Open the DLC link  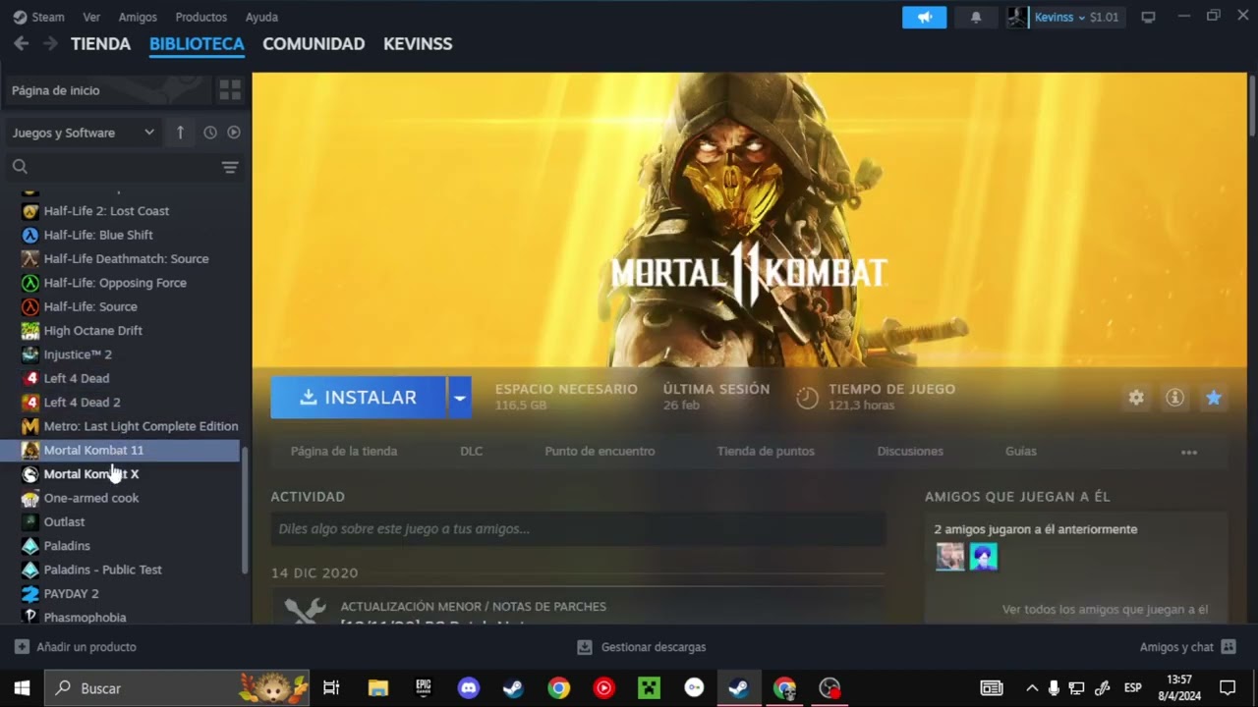pyautogui.click(x=472, y=452)
